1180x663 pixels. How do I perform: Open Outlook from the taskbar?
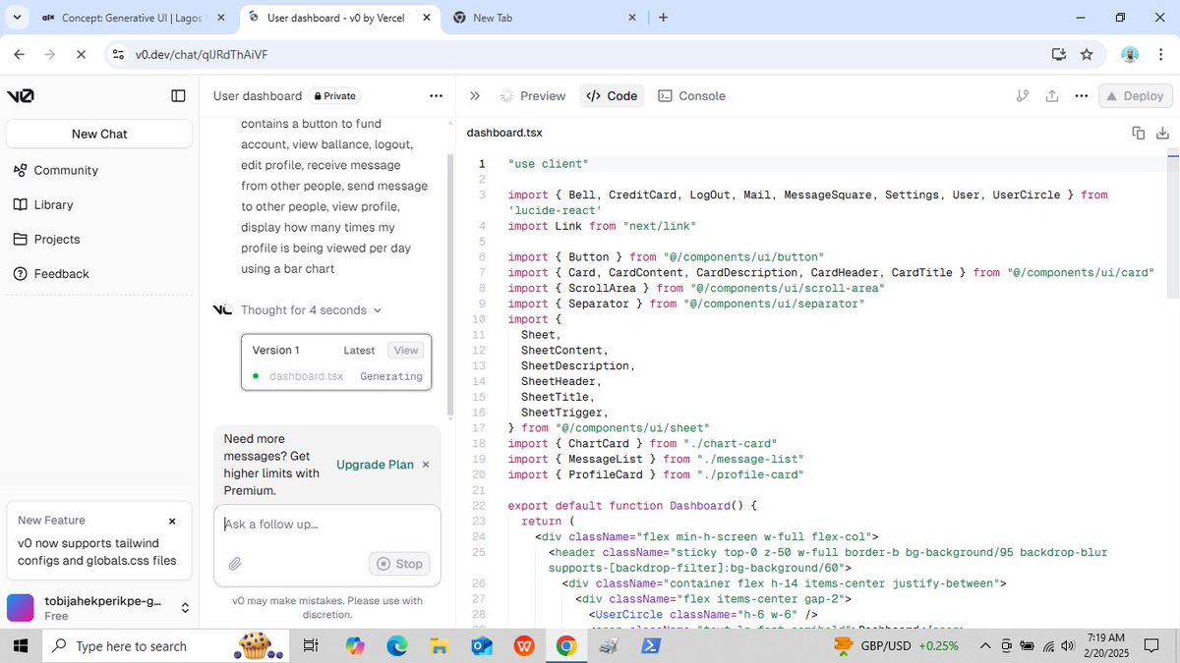(x=482, y=645)
